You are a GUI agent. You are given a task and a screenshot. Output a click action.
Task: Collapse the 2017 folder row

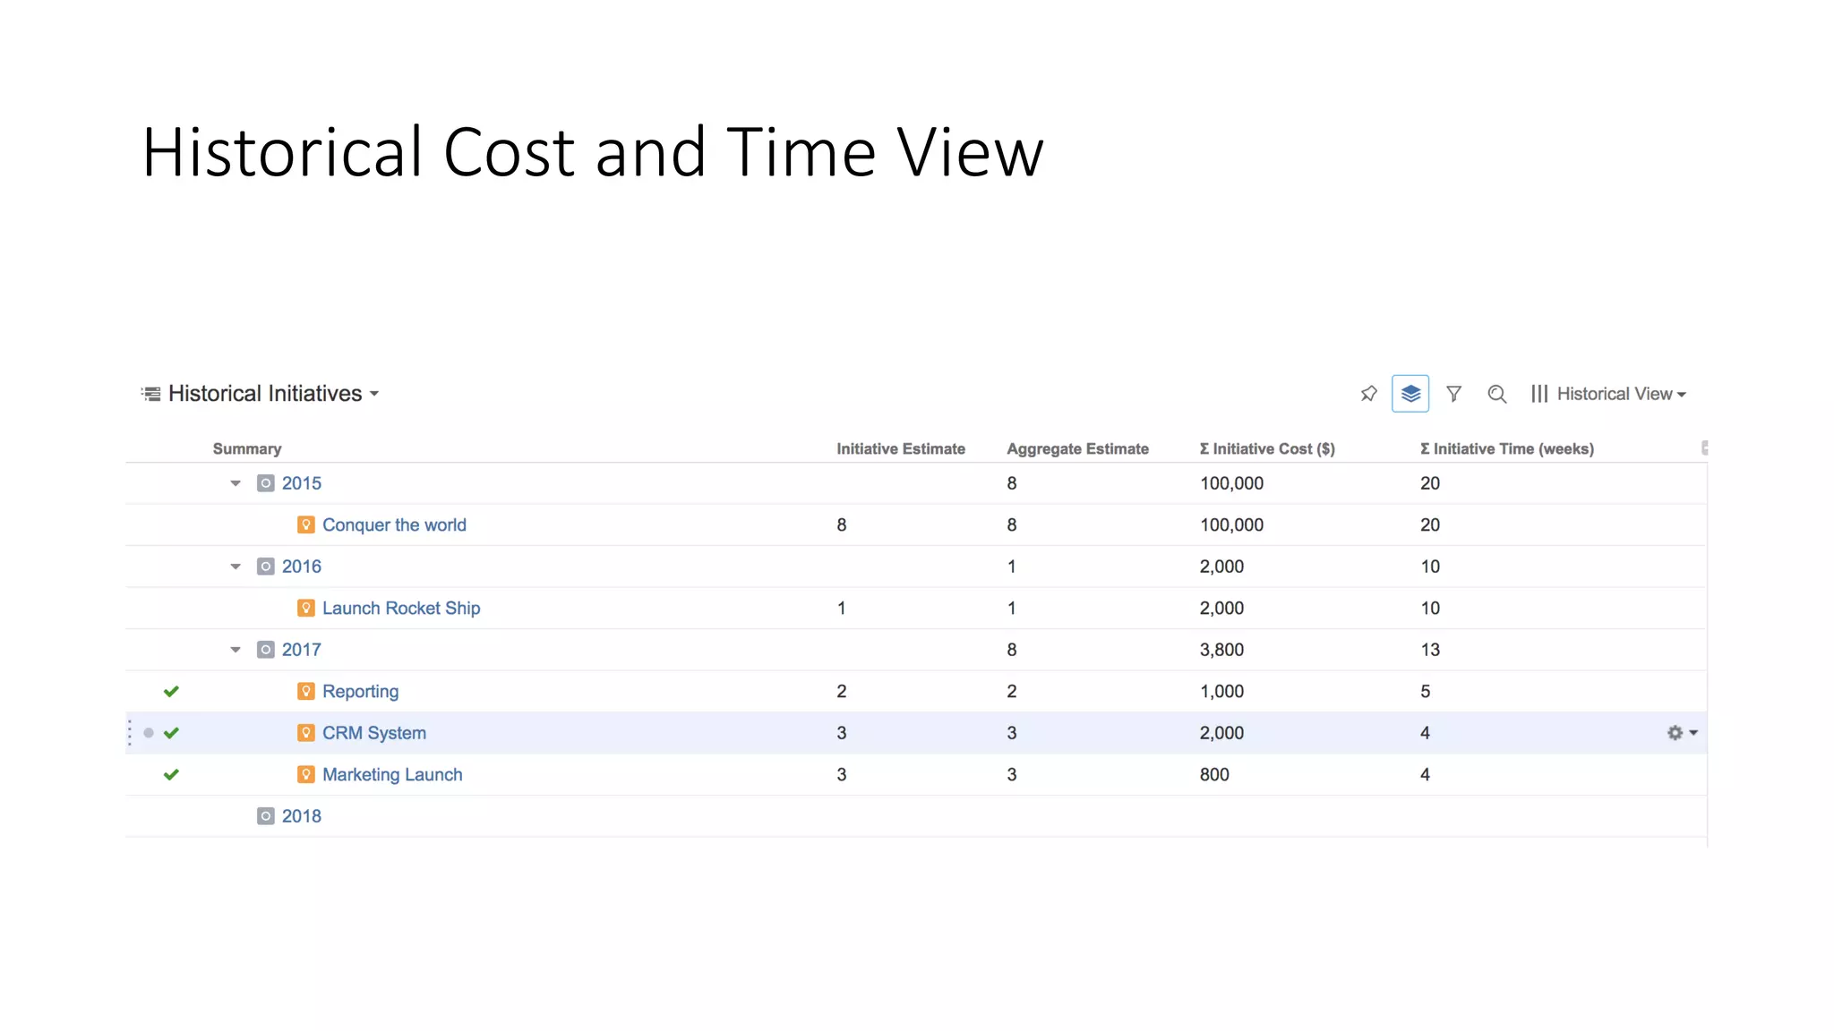236,650
